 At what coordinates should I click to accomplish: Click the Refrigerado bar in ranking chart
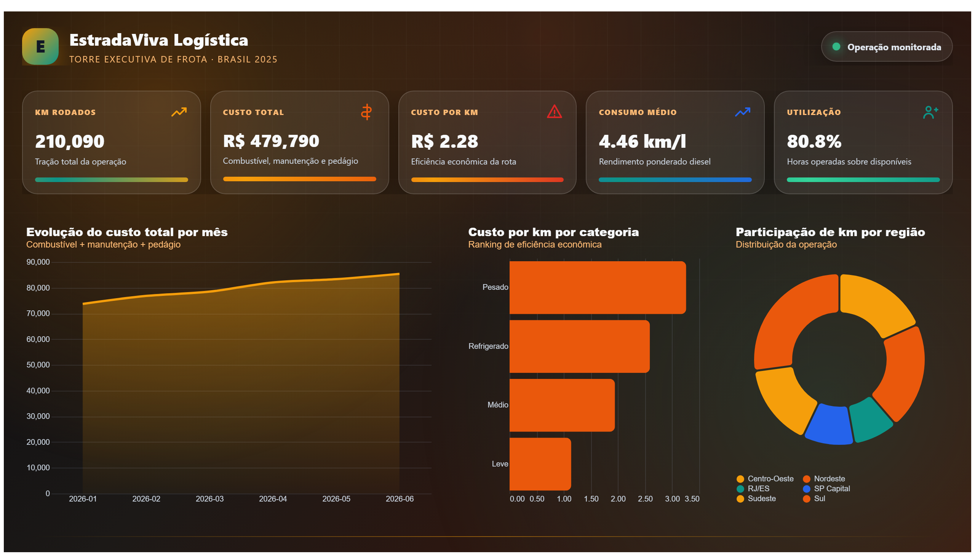[579, 346]
